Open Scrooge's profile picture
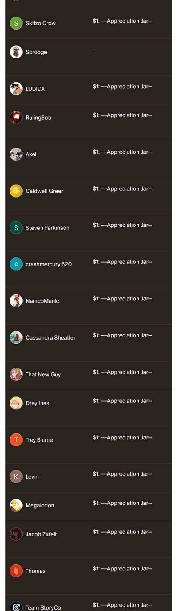 click(x=16, y=52)
